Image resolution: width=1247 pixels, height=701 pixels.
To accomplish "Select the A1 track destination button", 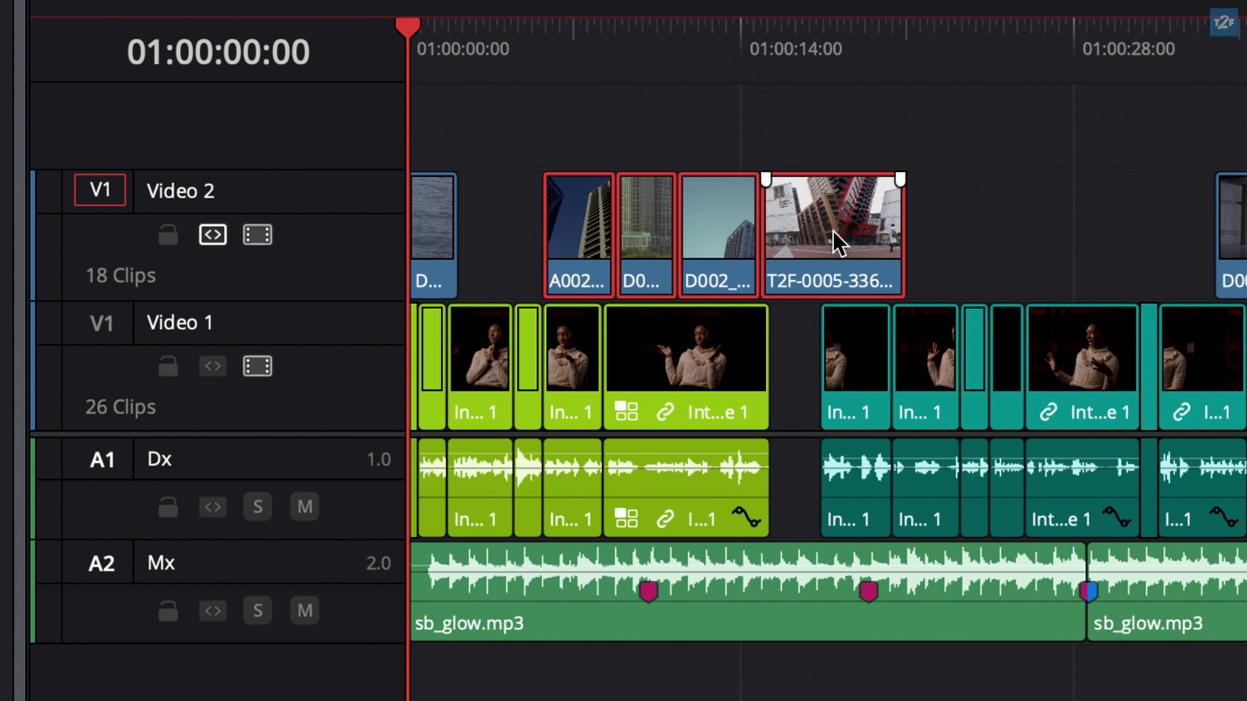I will click(x=102, y=460).
